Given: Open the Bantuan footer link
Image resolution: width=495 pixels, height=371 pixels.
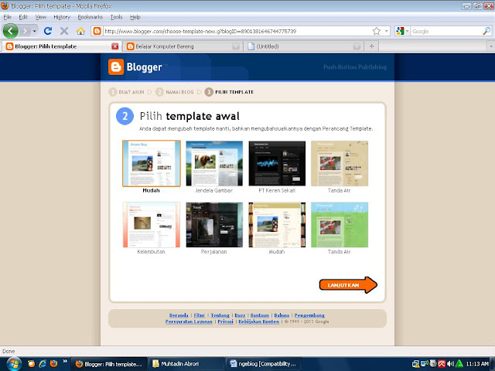Looking at the screenshot, I should tap(260, 315).
